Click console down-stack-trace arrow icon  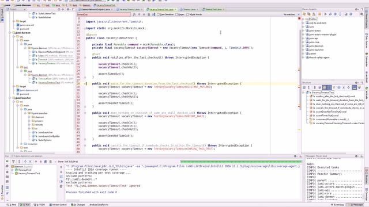coord(61,172)
